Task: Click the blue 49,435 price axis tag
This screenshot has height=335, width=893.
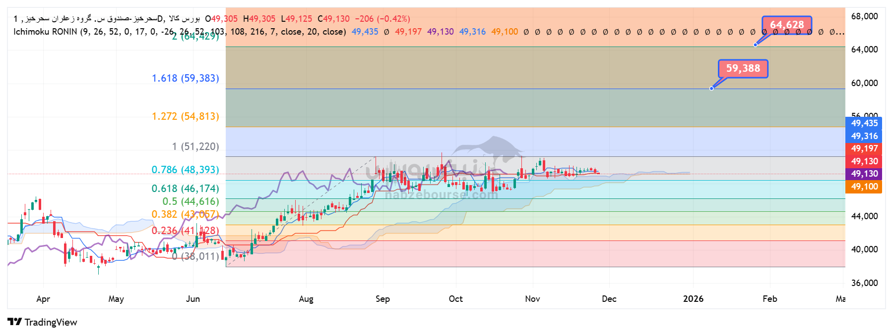Action: 864,123
